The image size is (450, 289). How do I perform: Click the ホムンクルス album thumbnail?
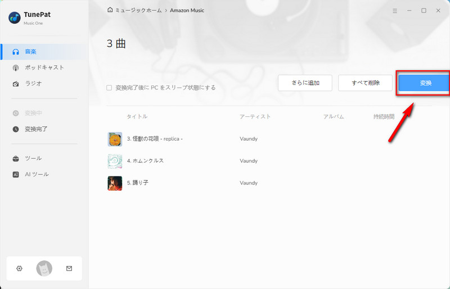(115, 161)
